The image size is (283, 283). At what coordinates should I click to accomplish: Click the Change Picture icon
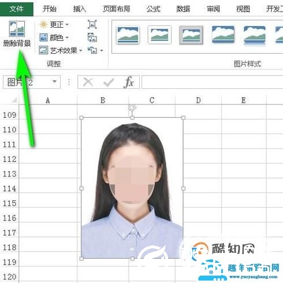pos(92,38)
